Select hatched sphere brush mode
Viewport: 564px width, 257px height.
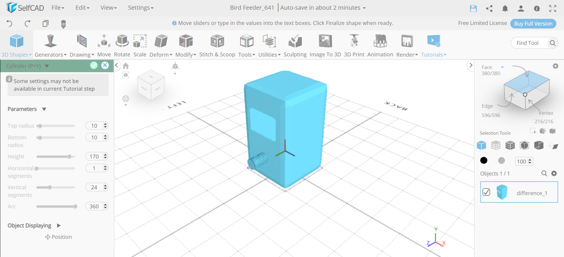(502, 160)
